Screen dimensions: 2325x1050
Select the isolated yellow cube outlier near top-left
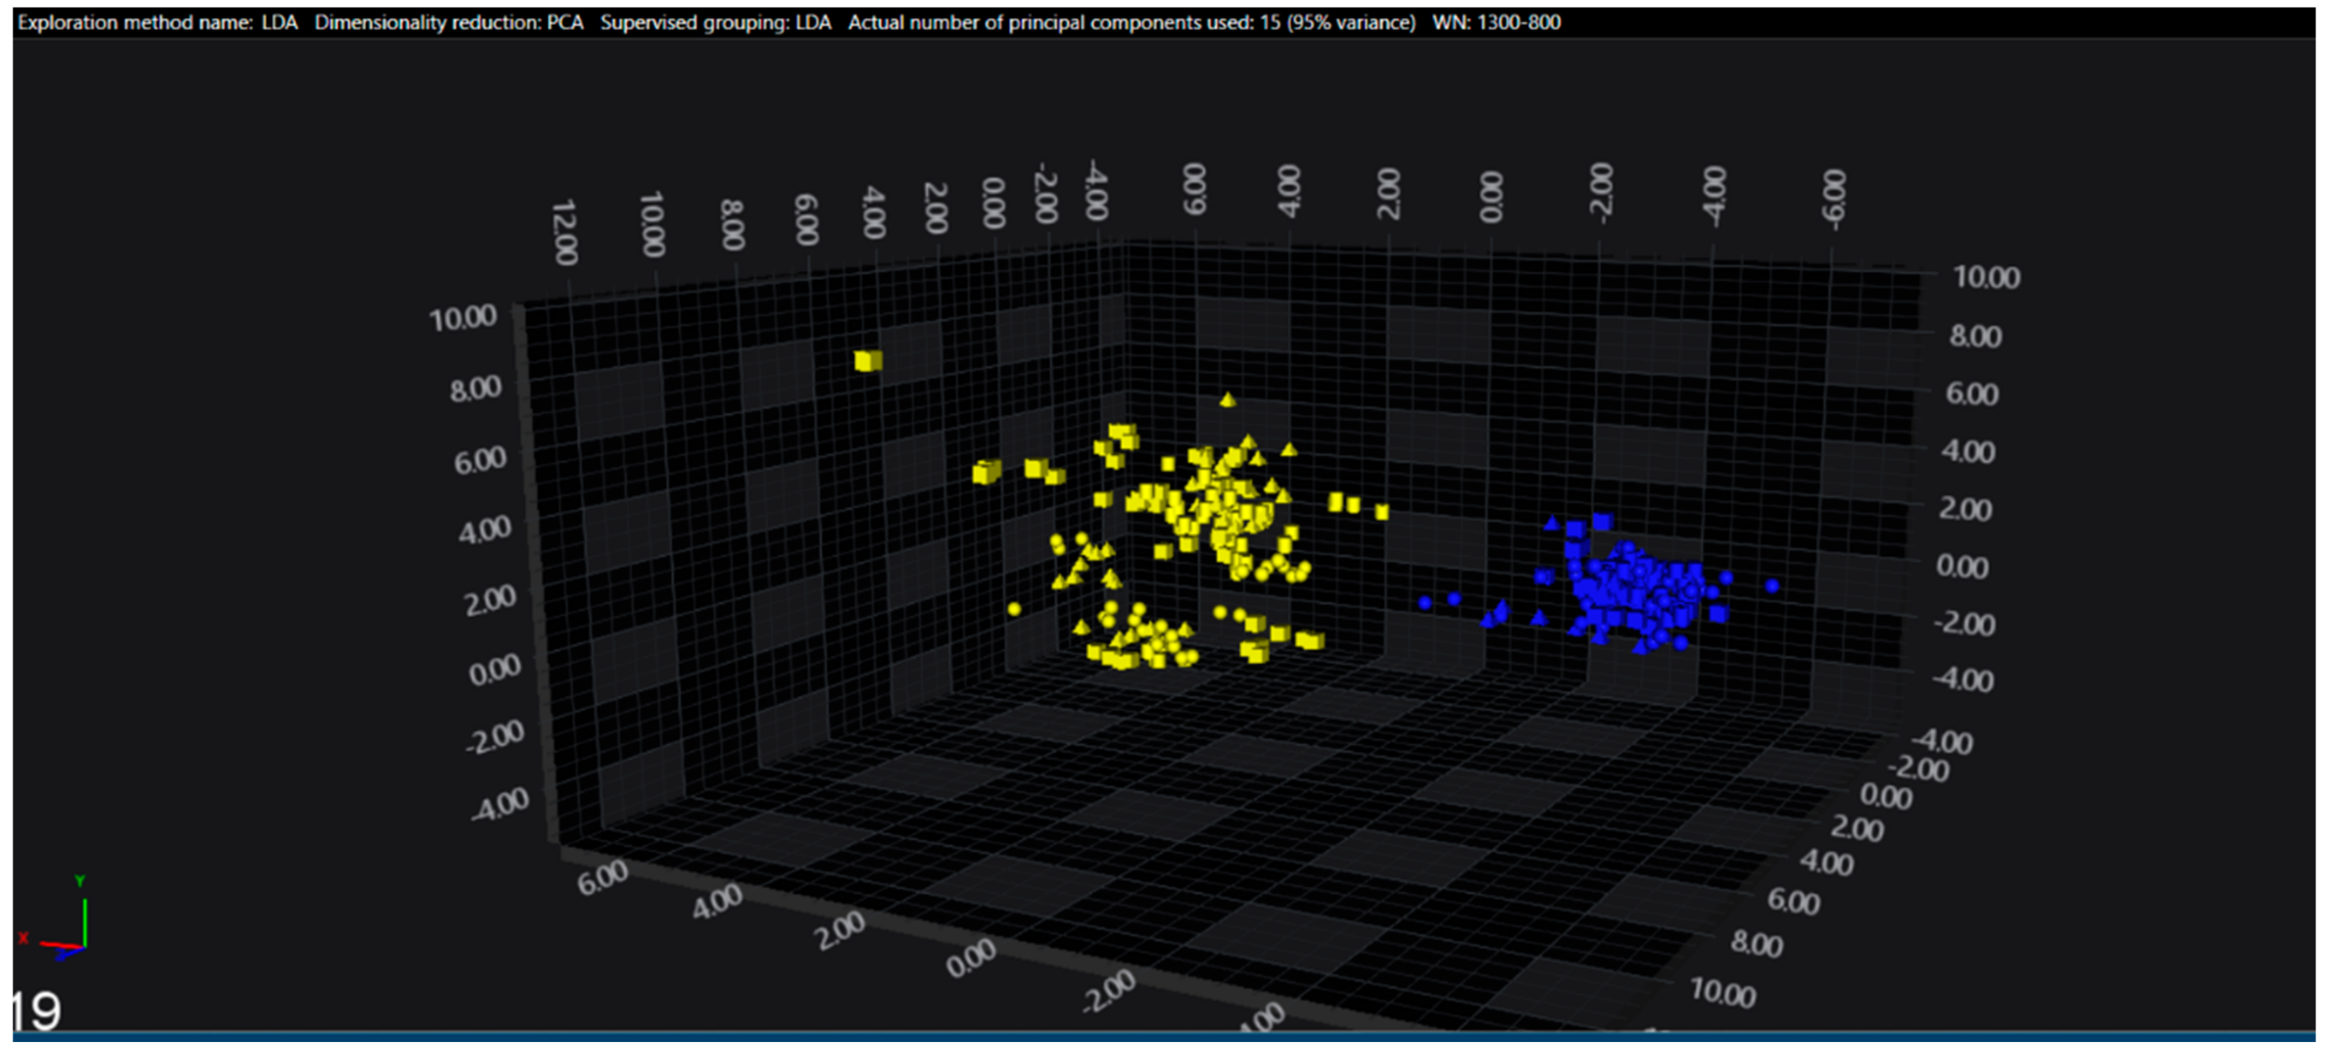click(x=867, y=361)
